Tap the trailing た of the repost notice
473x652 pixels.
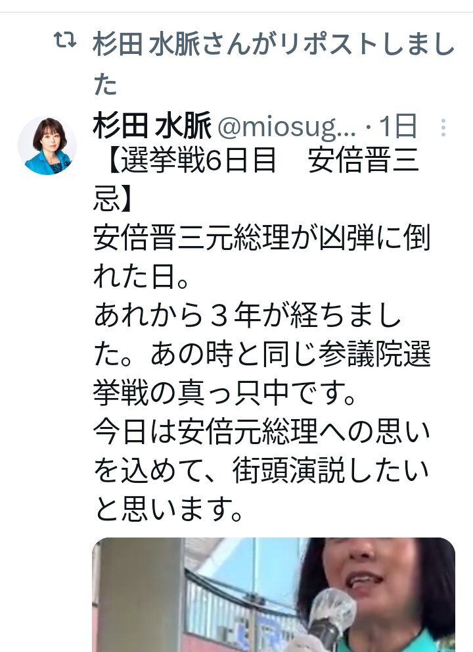pyautogui.click(x=105, y=84)
